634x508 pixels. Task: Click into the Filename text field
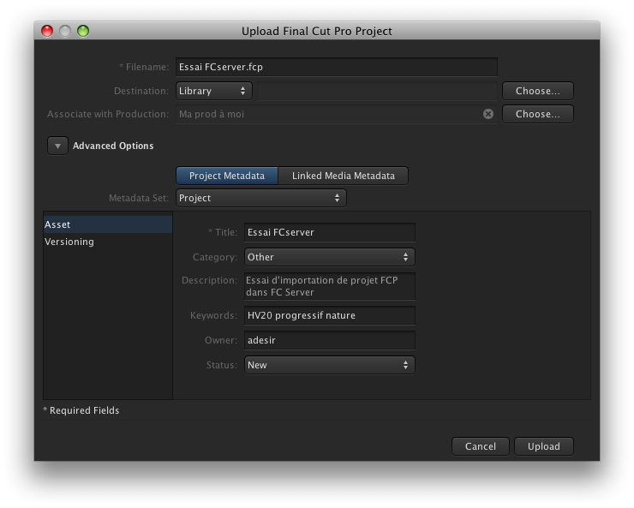tap(337, 67)
